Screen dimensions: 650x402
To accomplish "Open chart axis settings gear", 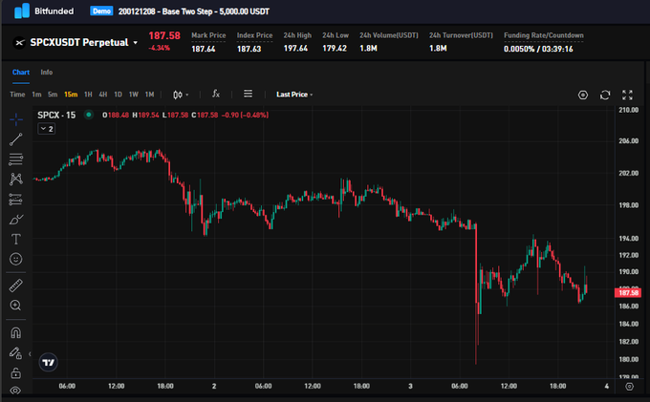I will tap(629, 387).
